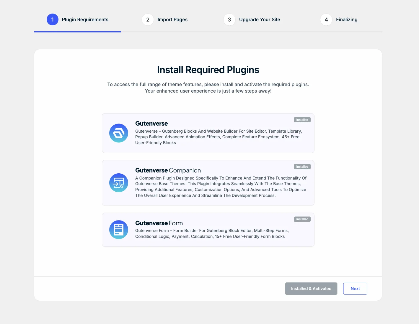Click Installed badge on Gutenverse card

[302, 120]
